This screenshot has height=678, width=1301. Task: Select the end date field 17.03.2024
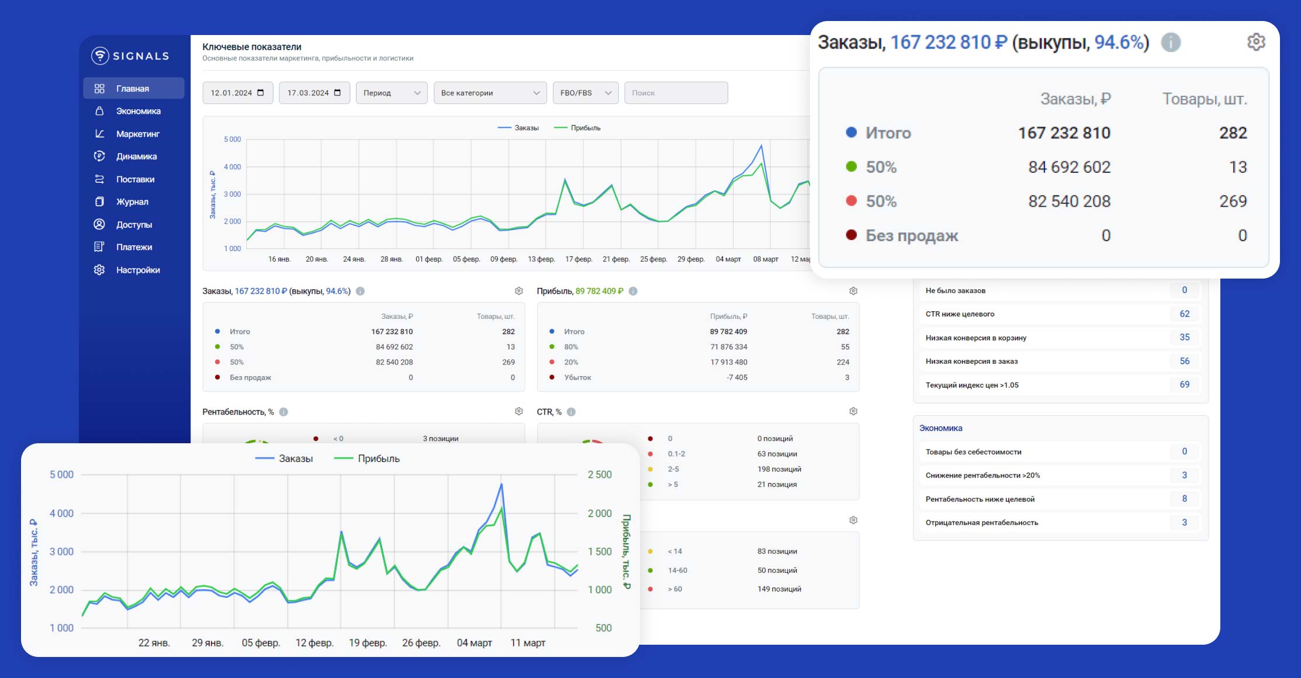[x=314, y=93]
